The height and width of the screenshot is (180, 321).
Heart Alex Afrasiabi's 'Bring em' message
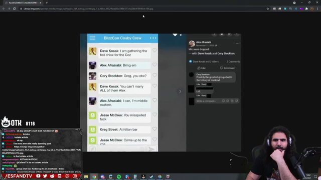(154, 64)
